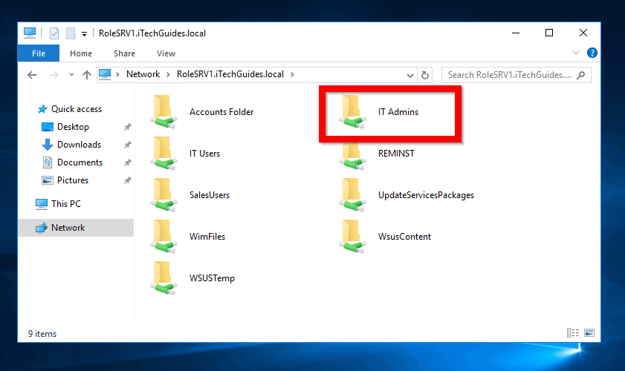Switch to large icons view in status bar

589,333
